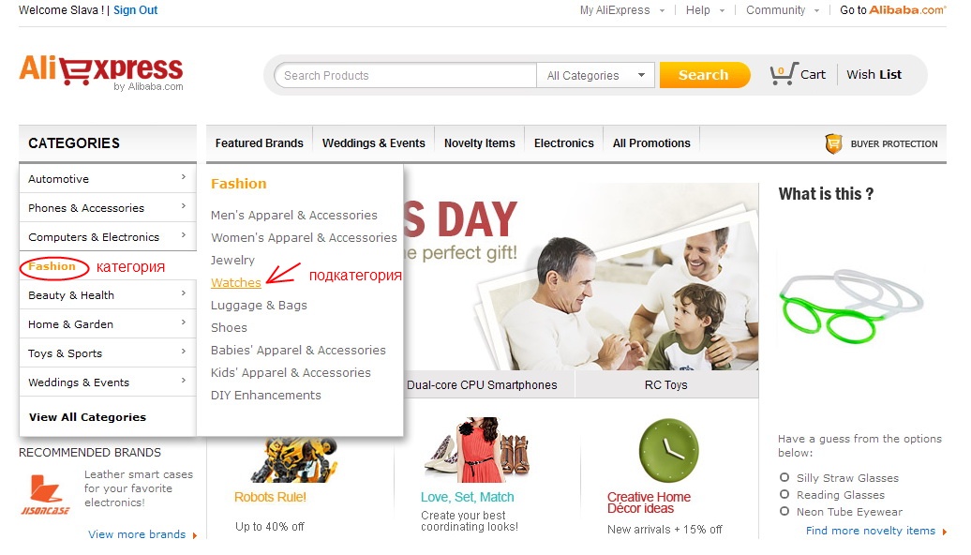Focus the Search Products input field

406,76
